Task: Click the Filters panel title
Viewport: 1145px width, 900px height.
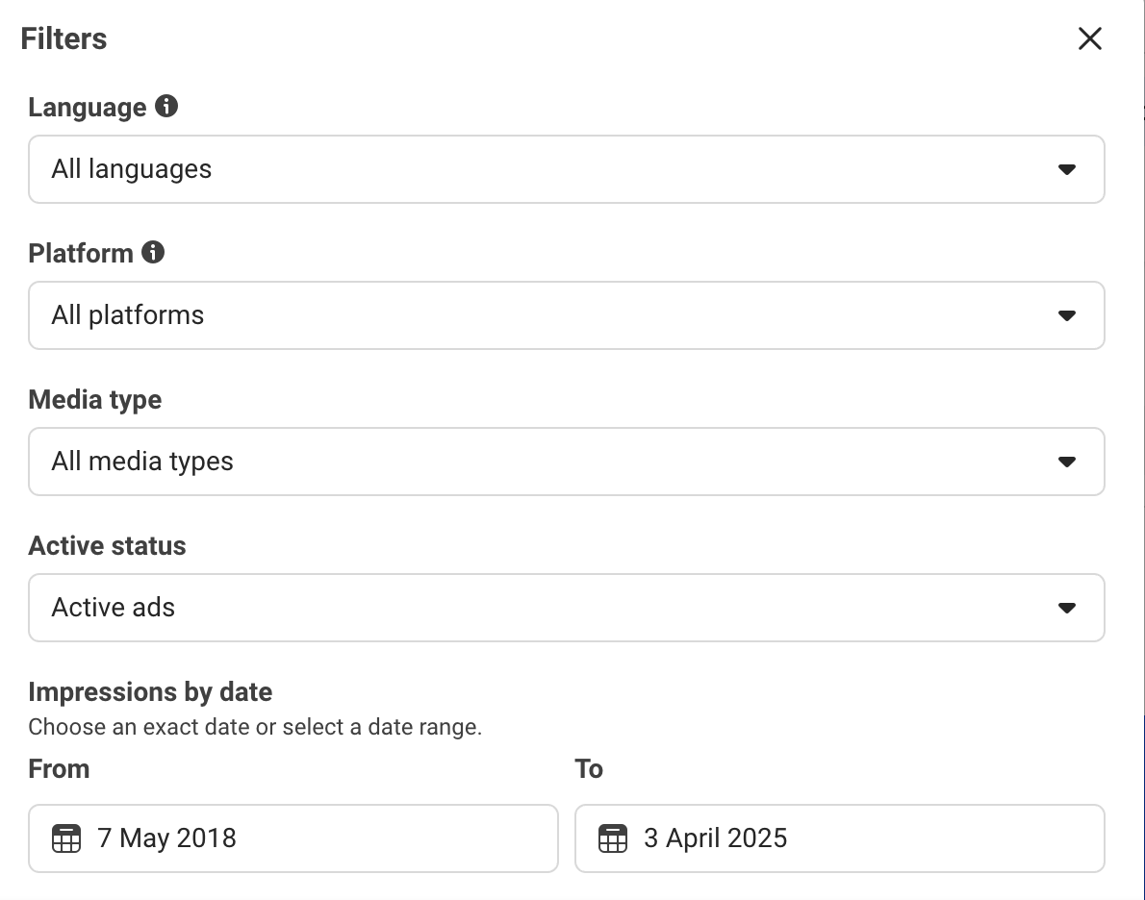Action: click(63, 38)
